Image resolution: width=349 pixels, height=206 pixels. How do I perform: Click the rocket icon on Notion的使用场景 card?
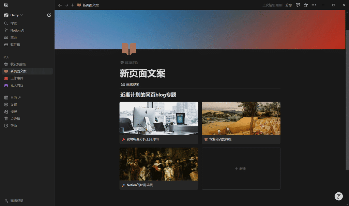(x=123, y=185)
